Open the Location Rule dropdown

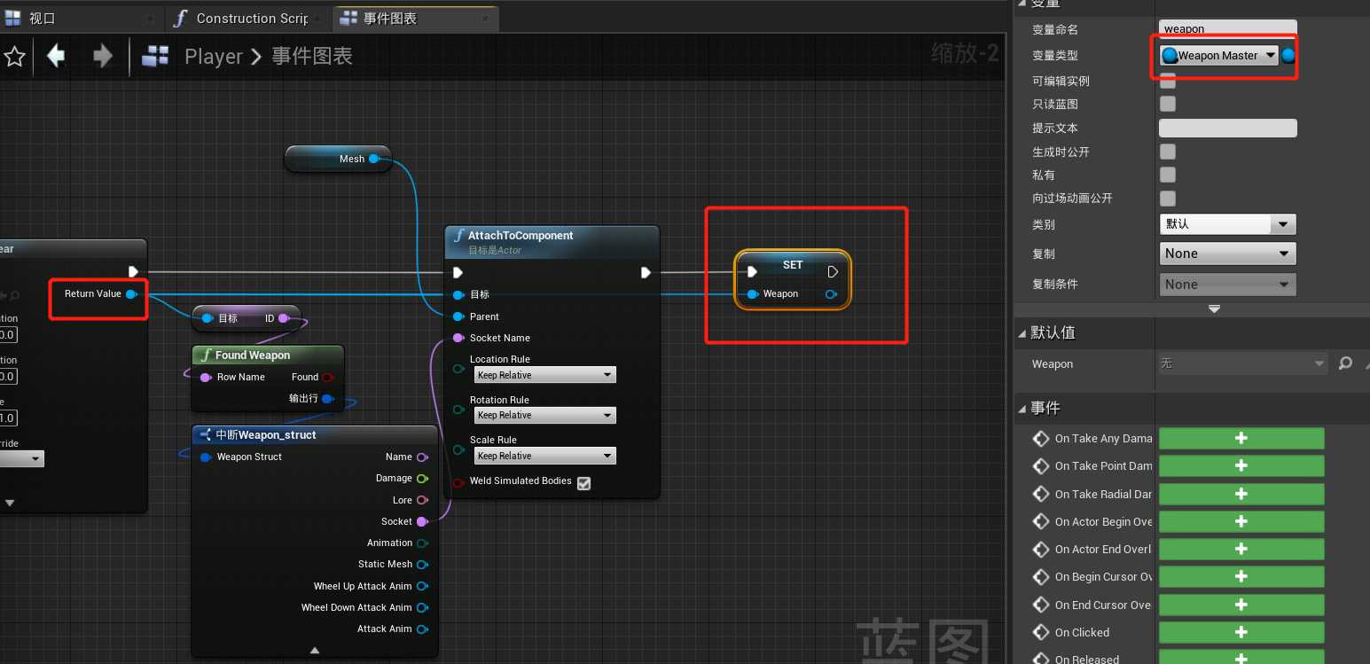(544, 375)
